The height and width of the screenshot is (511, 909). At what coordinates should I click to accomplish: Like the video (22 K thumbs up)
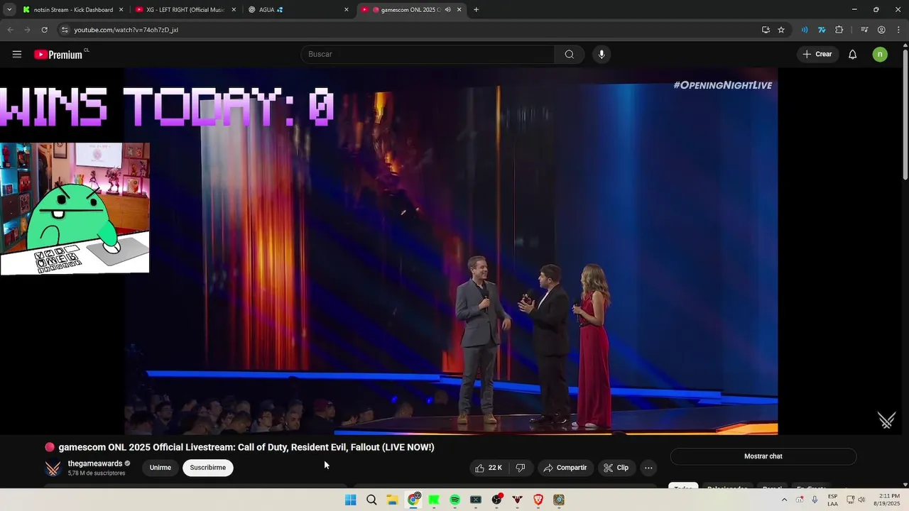[x=489, y=468]
